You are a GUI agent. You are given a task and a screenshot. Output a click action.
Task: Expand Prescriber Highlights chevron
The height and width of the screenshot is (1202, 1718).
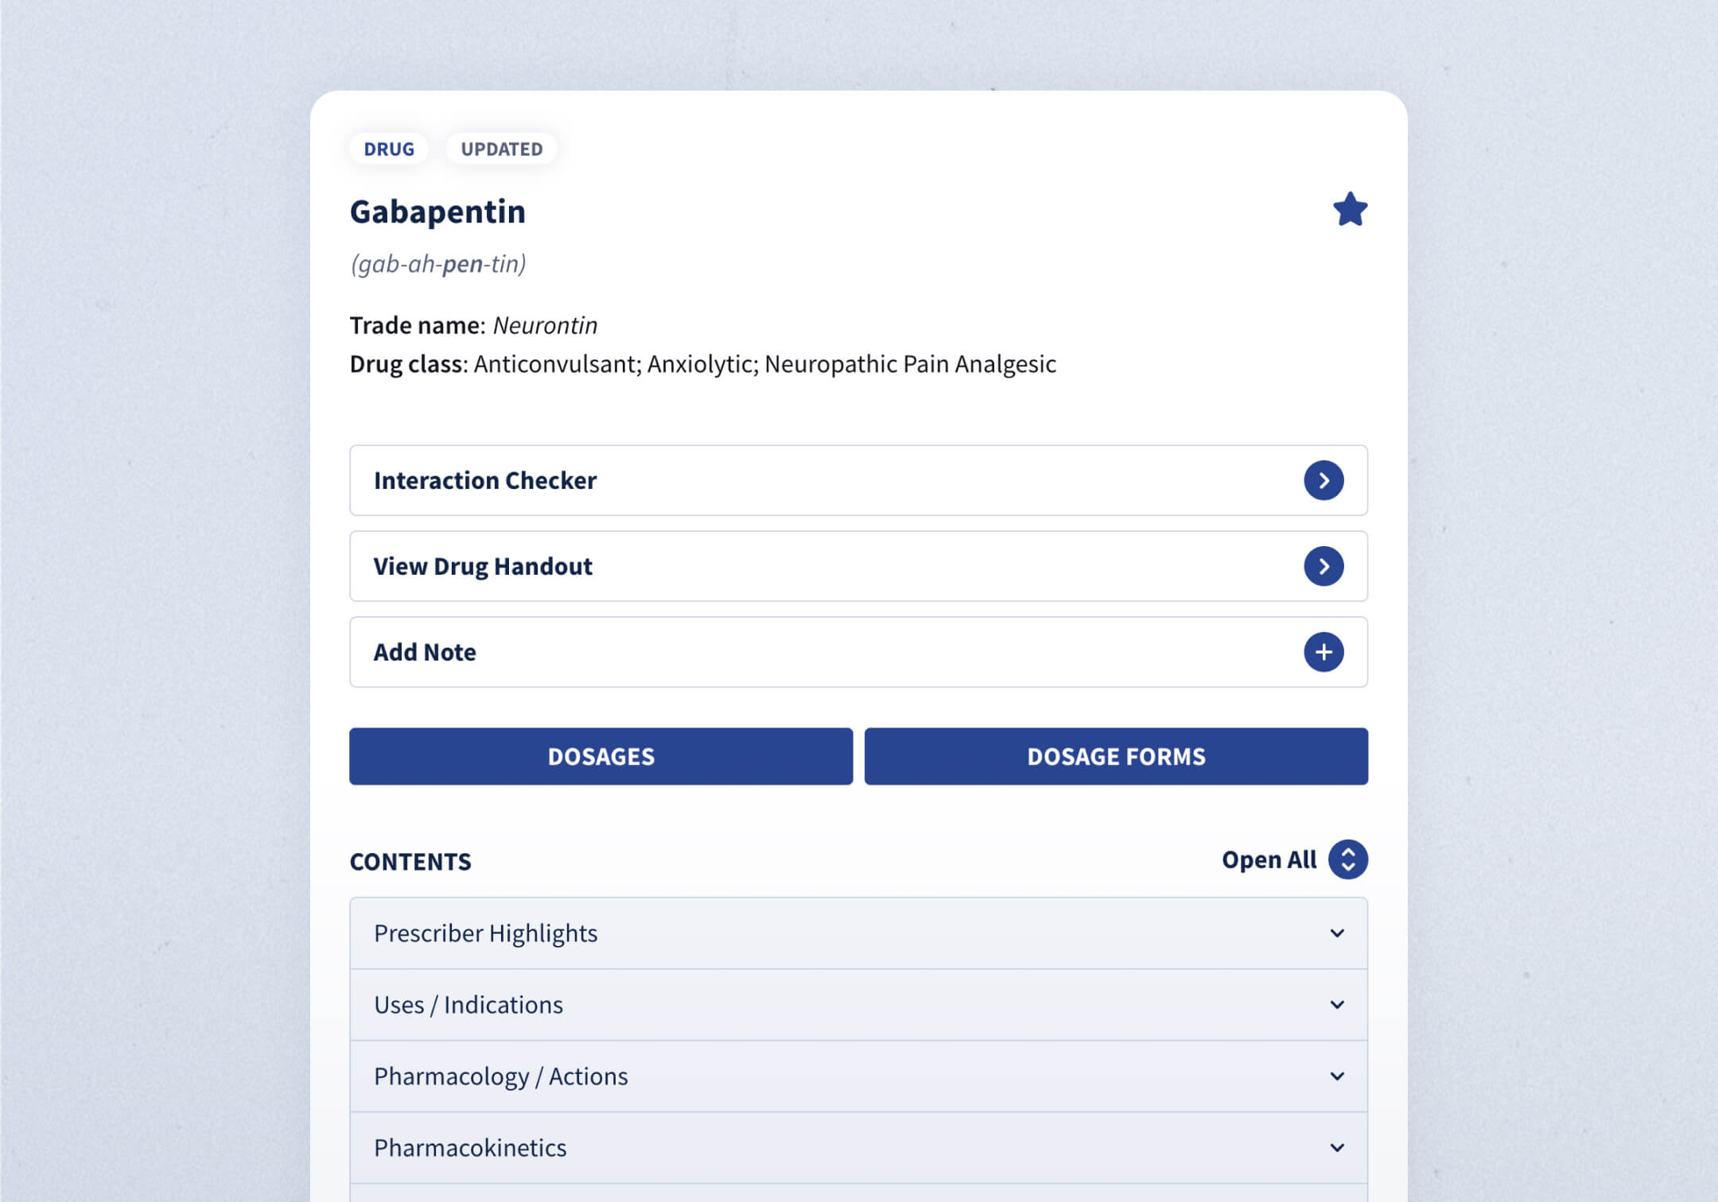pyautogui.click(x=1337, y=933)
